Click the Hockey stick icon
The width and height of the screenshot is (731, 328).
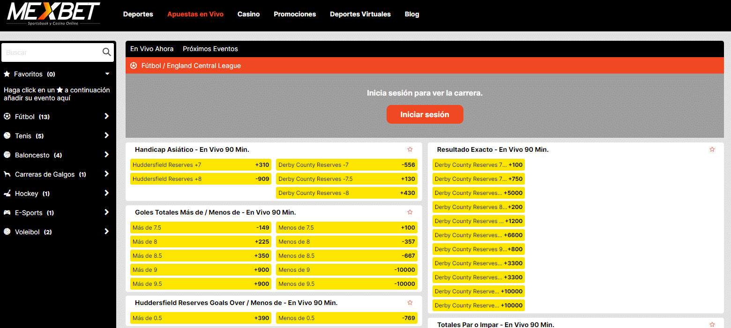pos(7,193)
